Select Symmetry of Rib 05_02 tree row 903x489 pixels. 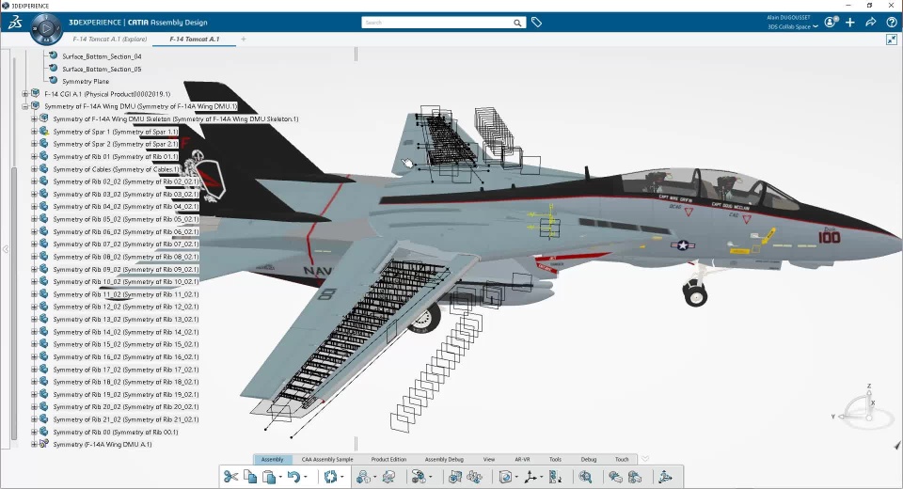pyautogui.click(x=125, y=219)
